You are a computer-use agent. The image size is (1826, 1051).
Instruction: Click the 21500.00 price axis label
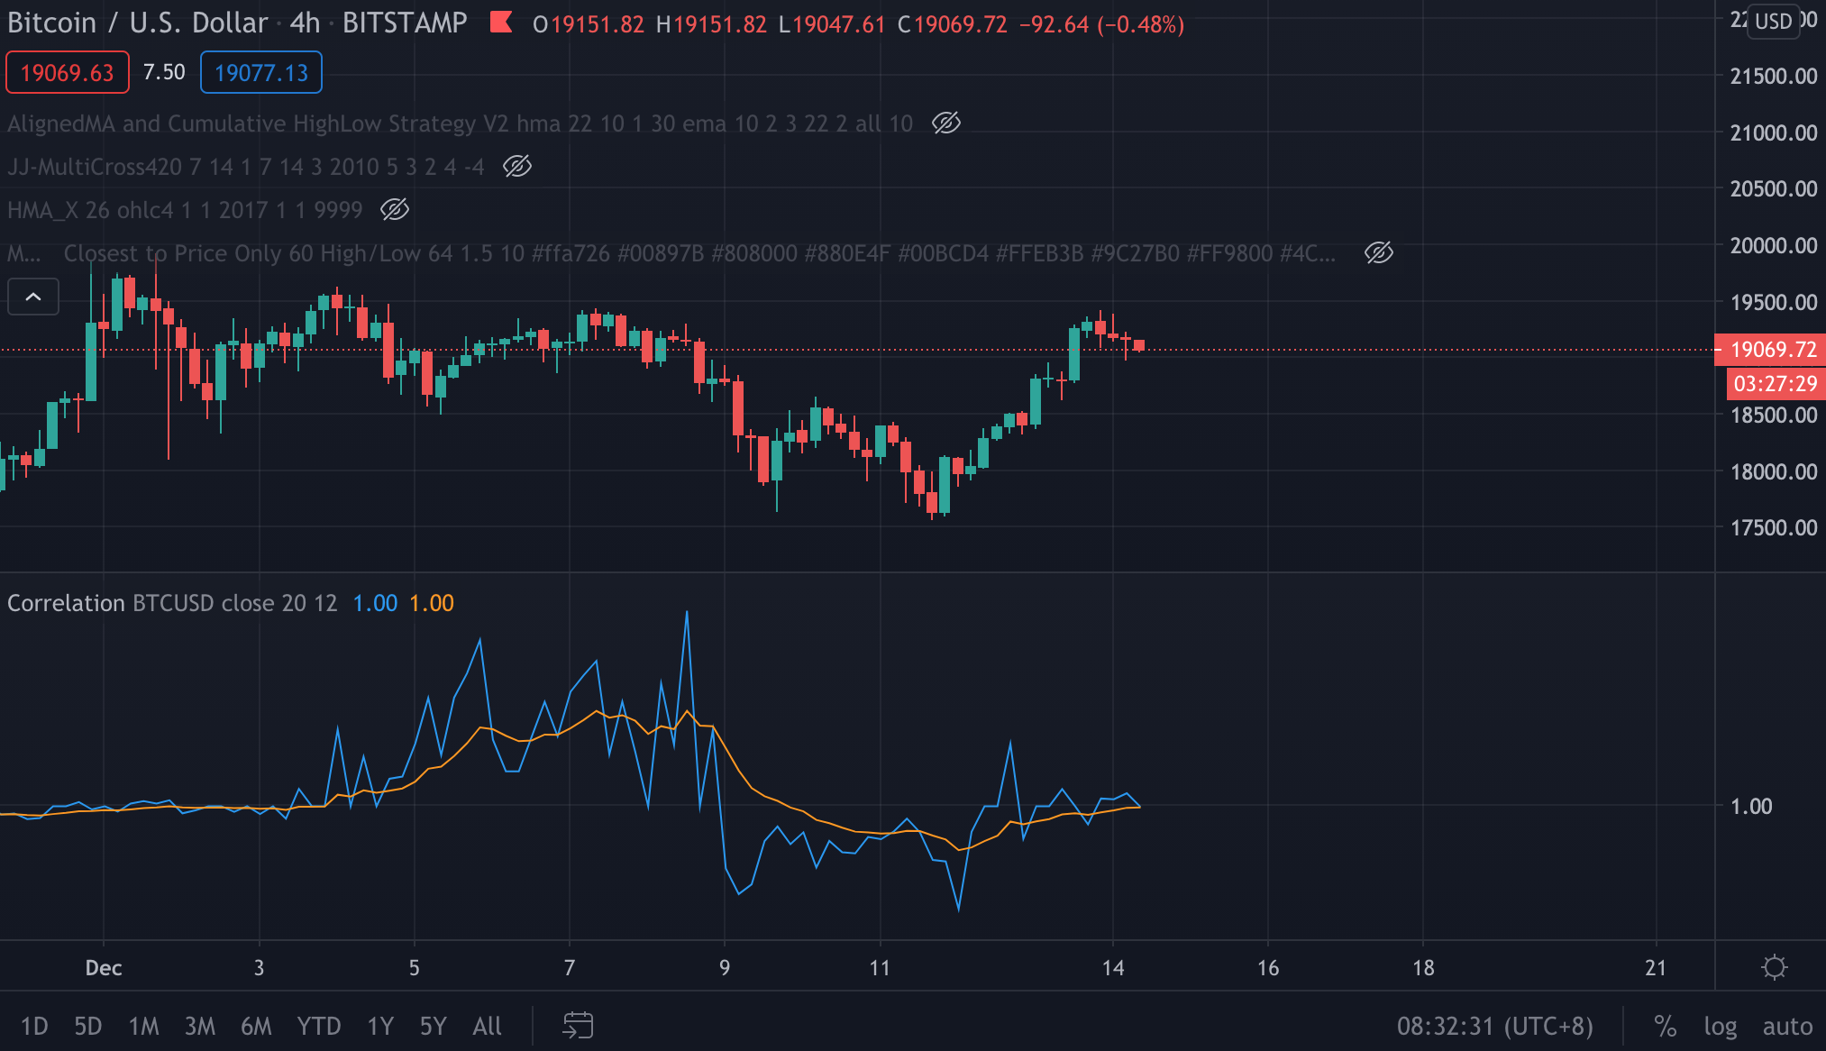tap(1774, 76)
